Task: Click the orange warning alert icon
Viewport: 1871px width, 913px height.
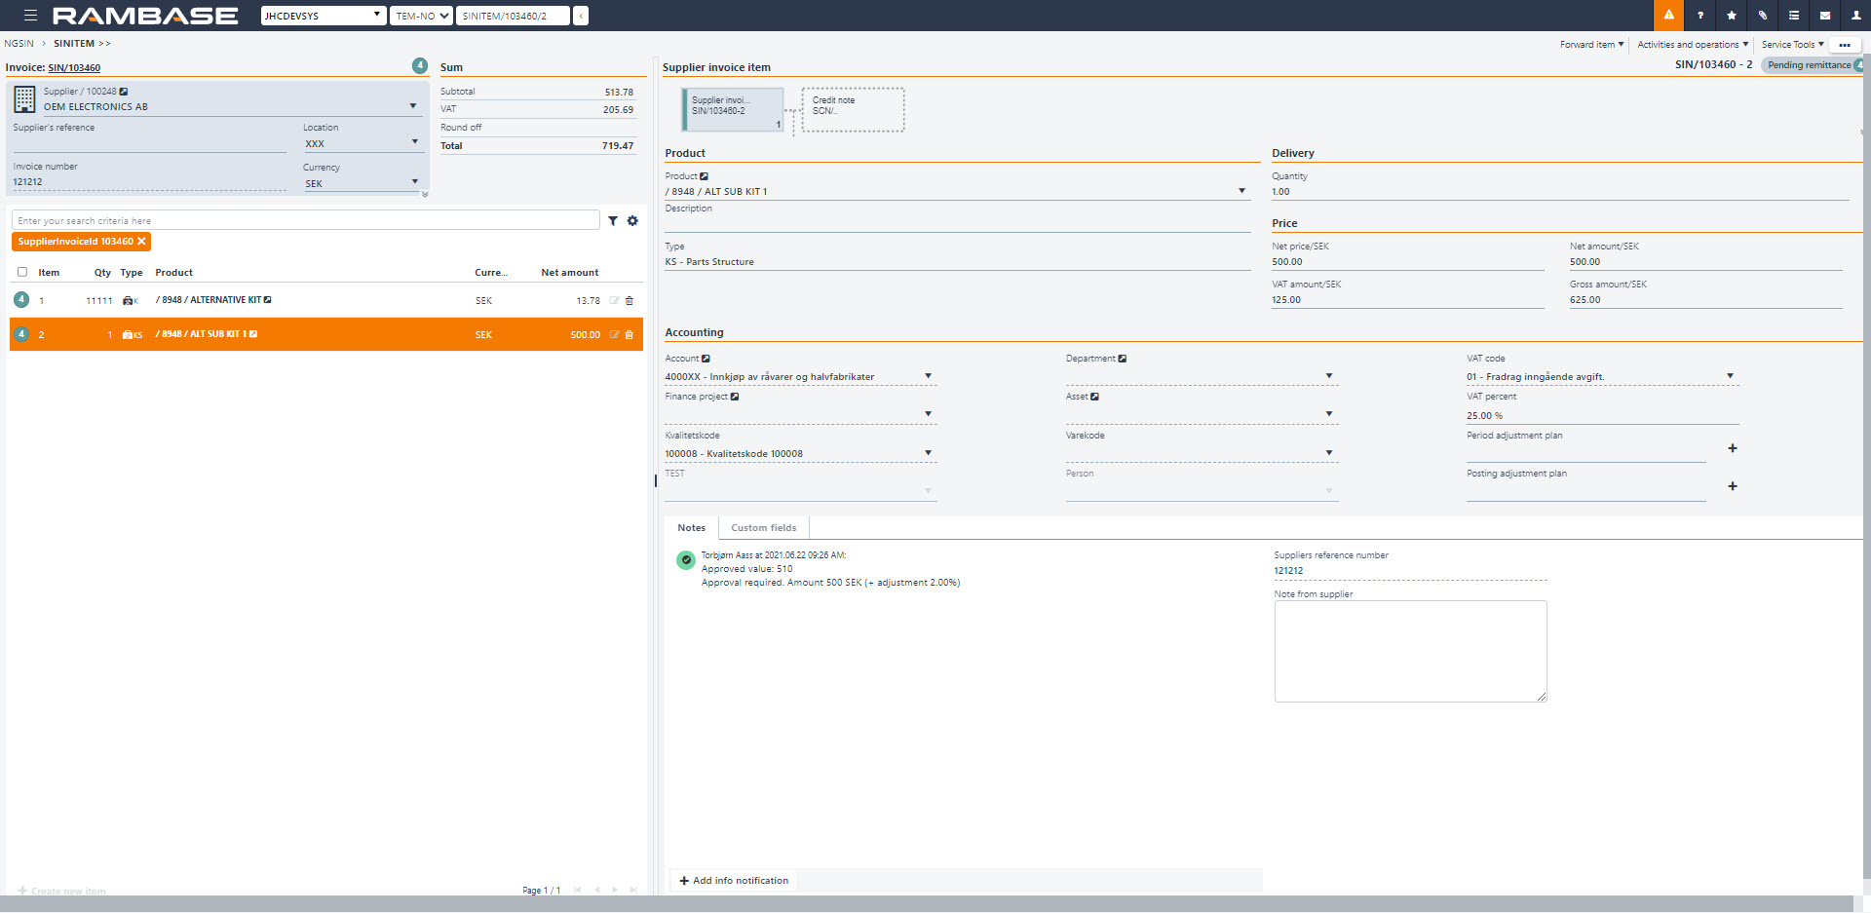Action: (1668, 16)
